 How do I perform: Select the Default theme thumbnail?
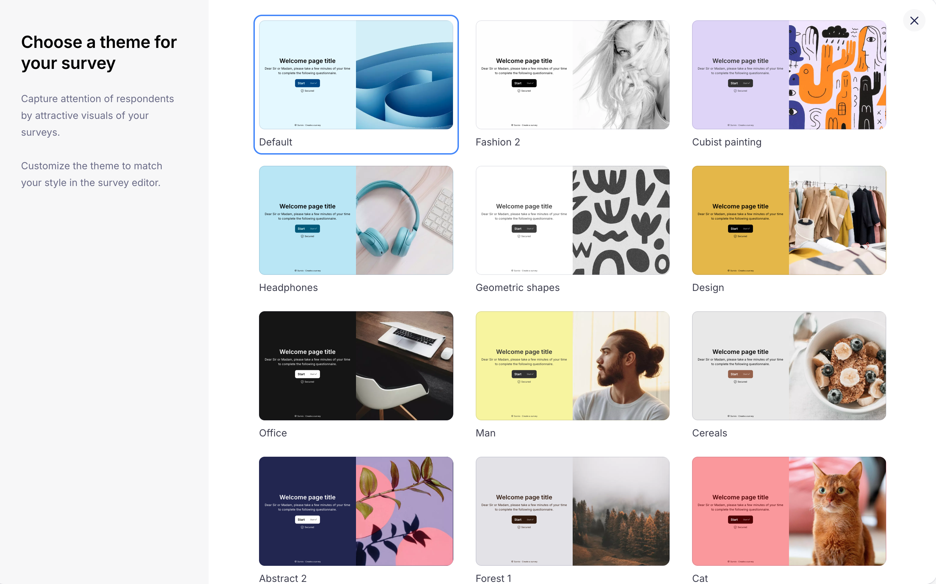pos(356,75)
